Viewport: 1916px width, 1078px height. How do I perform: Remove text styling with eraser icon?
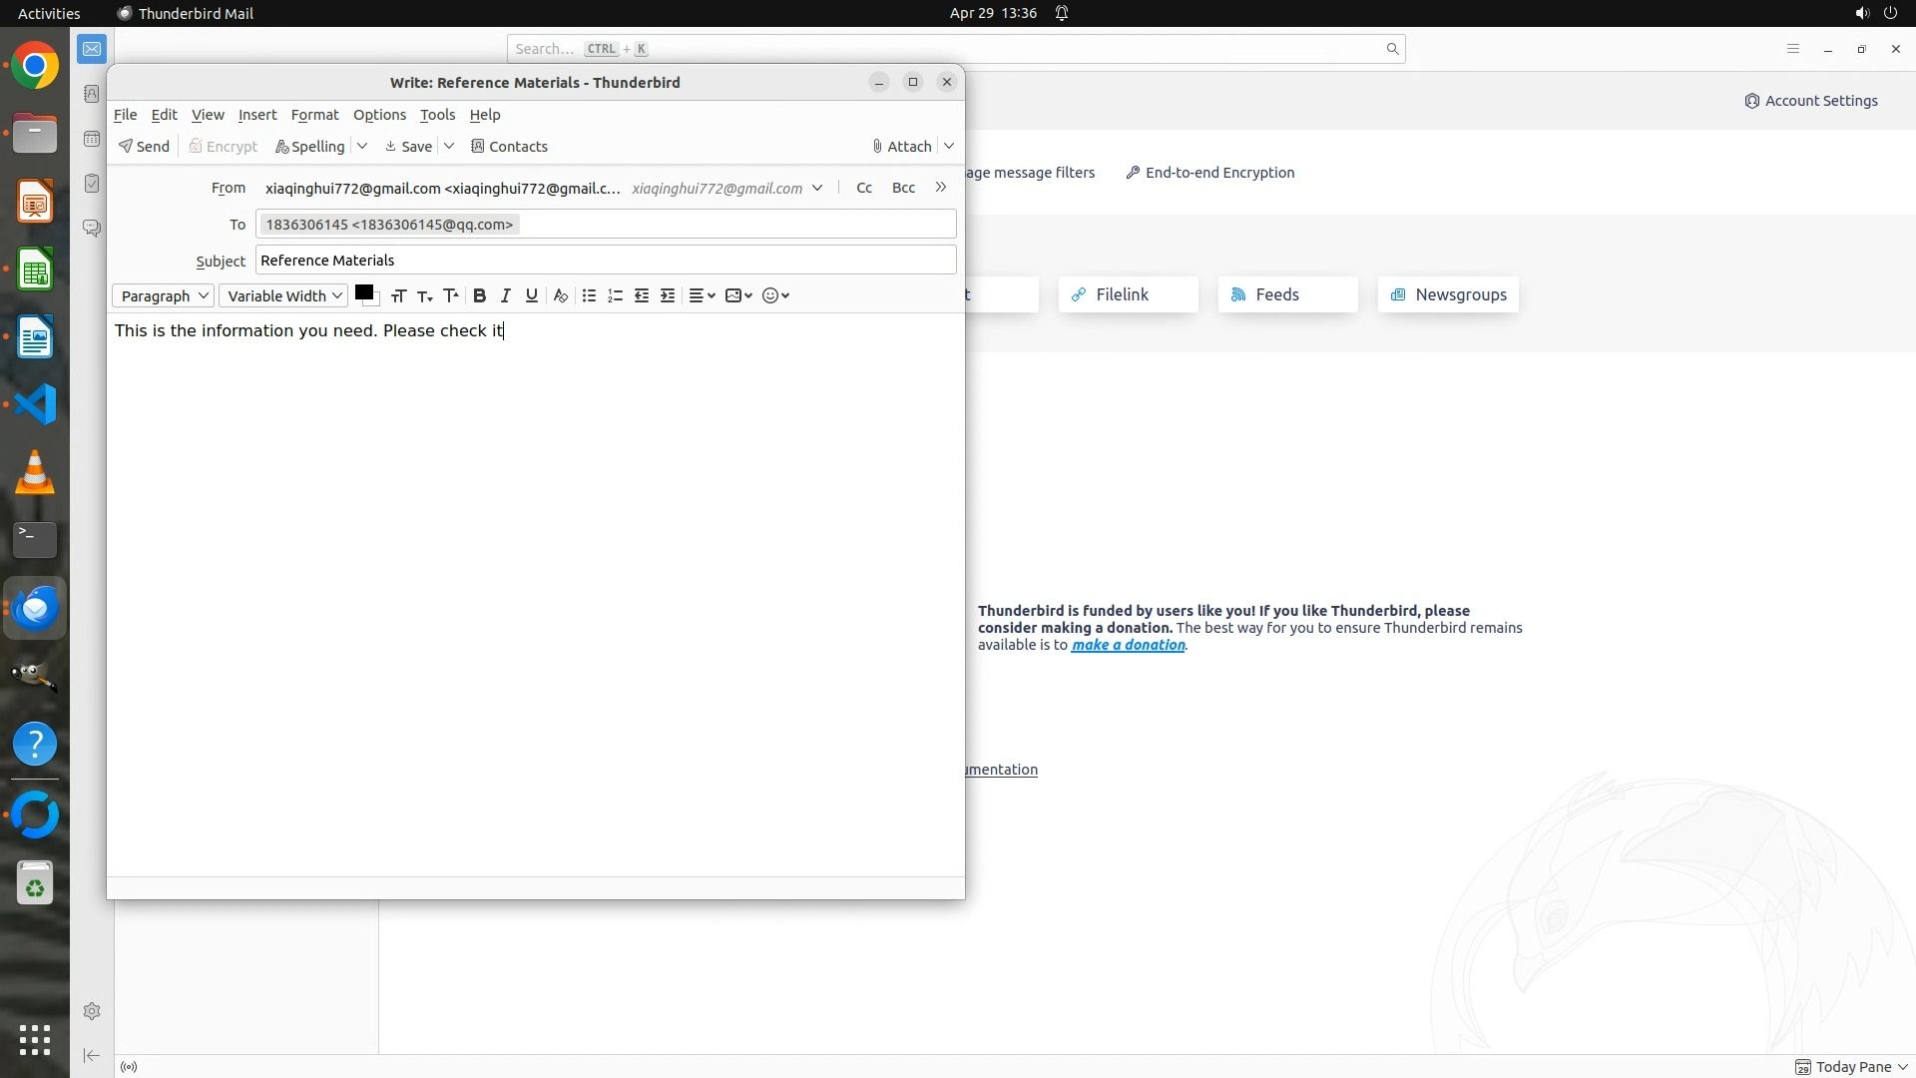click(x=561, y=295)
